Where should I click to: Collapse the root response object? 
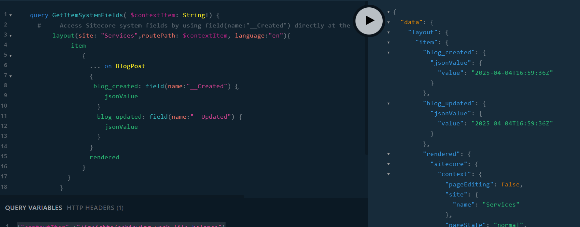[x=388, y=12]
